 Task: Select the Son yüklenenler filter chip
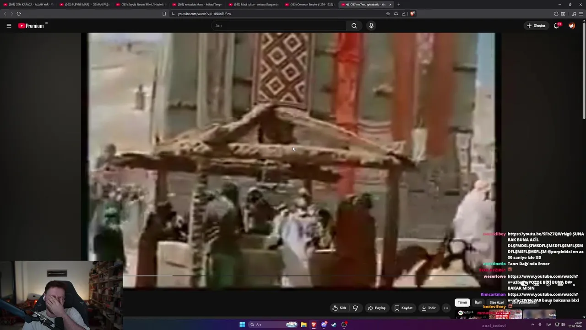tap(524, 302)
